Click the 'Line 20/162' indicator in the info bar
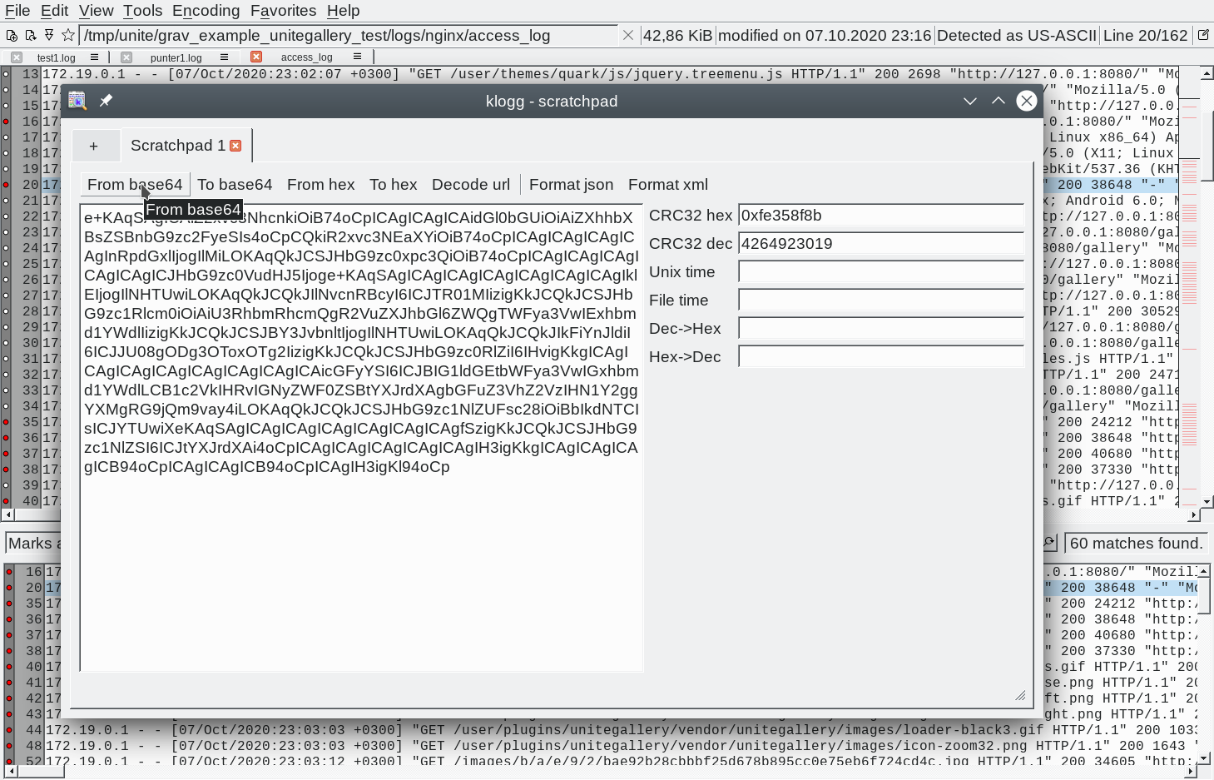 [1145, 36]
